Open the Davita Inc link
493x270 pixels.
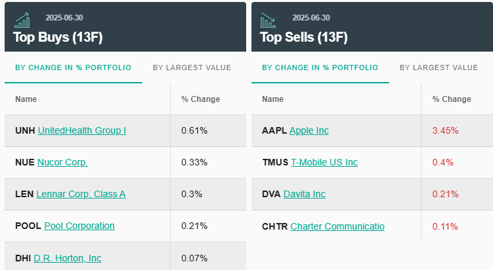coord(304,194)
